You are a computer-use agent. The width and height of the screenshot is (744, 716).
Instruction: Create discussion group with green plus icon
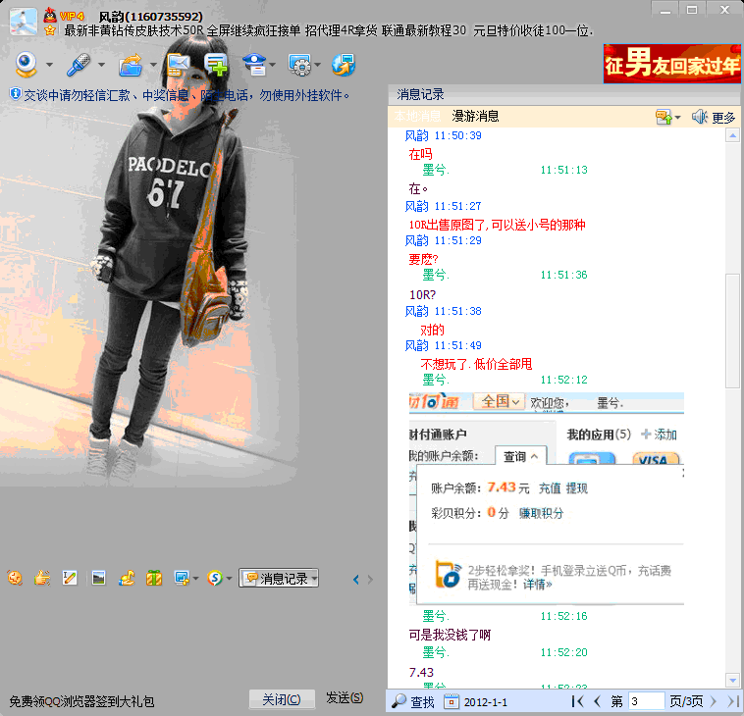(216, 65)
